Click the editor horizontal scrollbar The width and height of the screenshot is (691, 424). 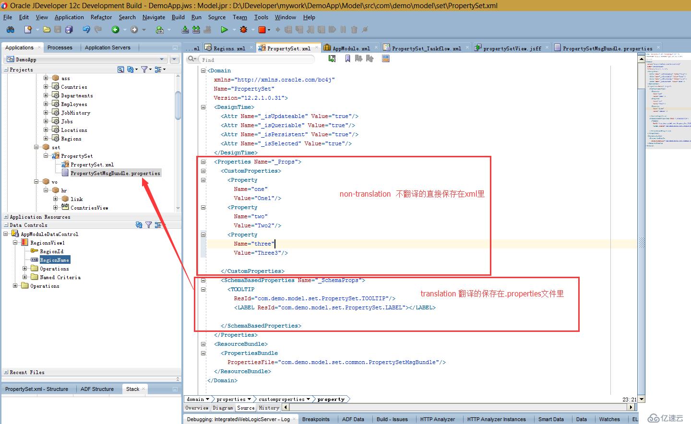459,407
